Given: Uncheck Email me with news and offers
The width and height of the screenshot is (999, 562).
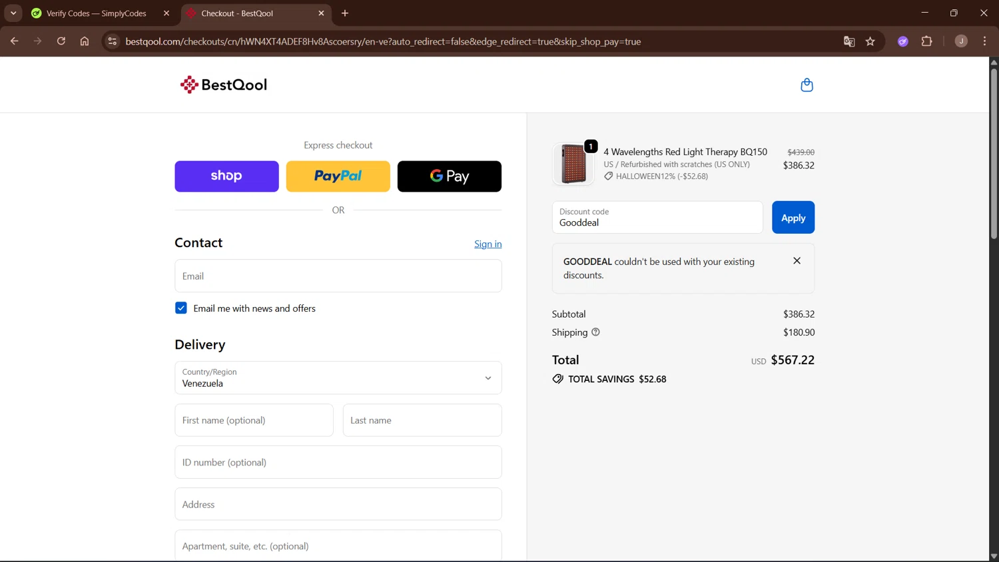Looking at the screenshot, I should point(181,308).
